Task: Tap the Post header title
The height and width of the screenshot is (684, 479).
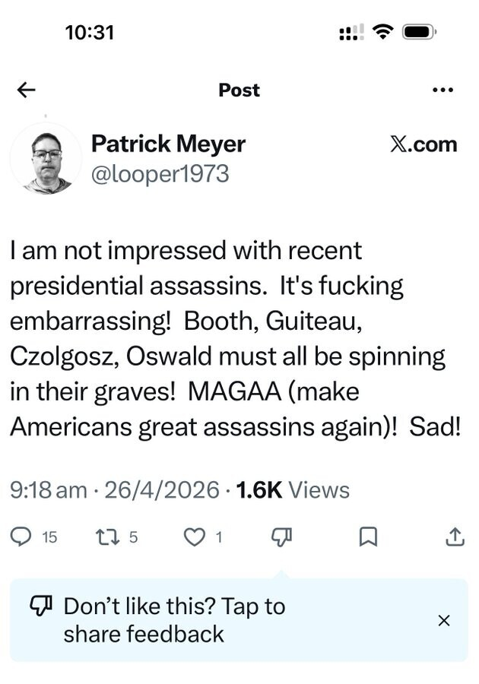Action: pos(239,90)
